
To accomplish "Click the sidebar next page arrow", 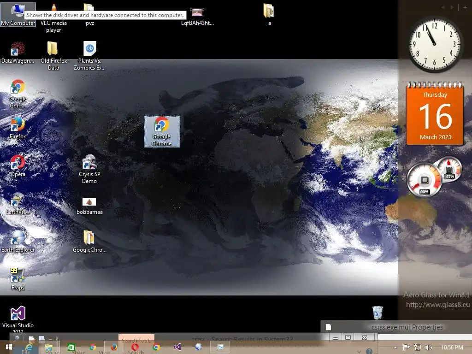I will (x=452, y=7).
